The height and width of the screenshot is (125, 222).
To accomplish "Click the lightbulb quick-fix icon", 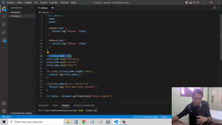I will click(x=48, y=52).
